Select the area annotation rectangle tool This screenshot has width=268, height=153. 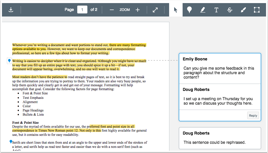[x=257, y=10]
